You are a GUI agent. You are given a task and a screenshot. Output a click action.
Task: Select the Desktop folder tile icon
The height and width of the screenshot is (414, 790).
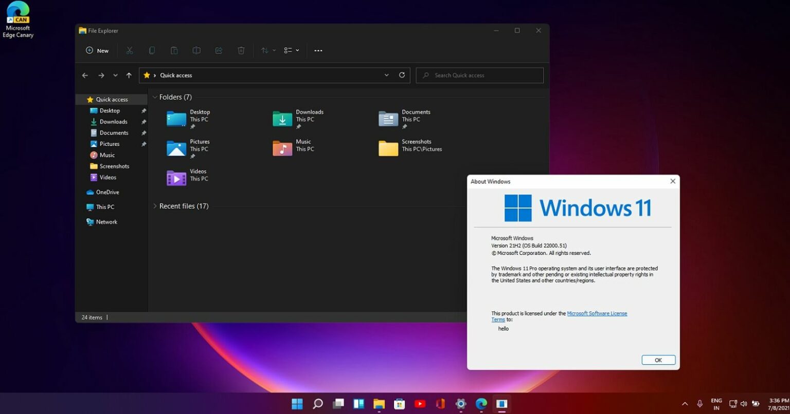(176, 119)
